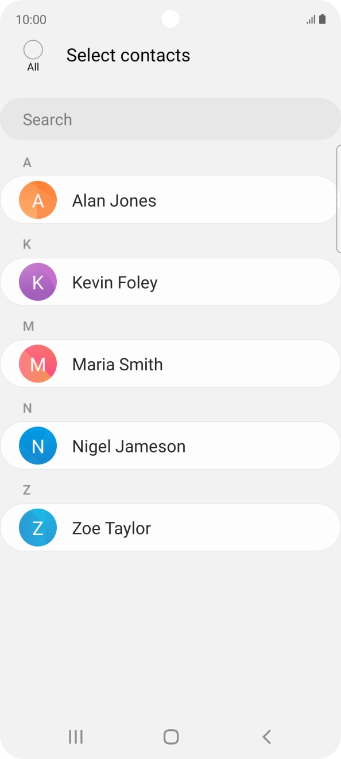The width and height of the screenshot is (341, 759).
Task: Click the fast scroll handle
Action: point(338,199)
